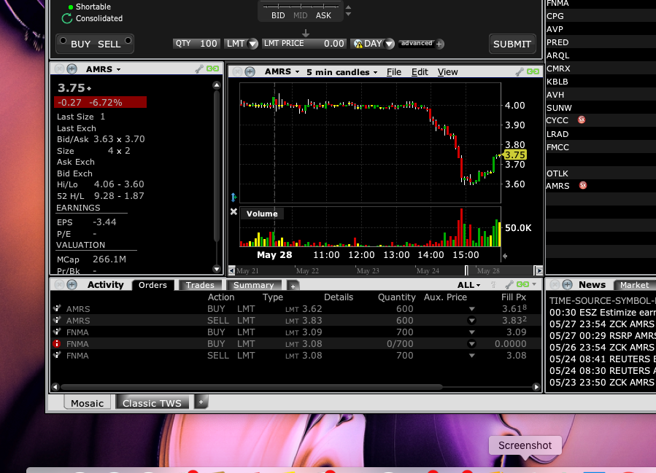Screen dimensions: 656x473
Task: Open the 5 min candles interval dropdown
Action: pos(342,72)
